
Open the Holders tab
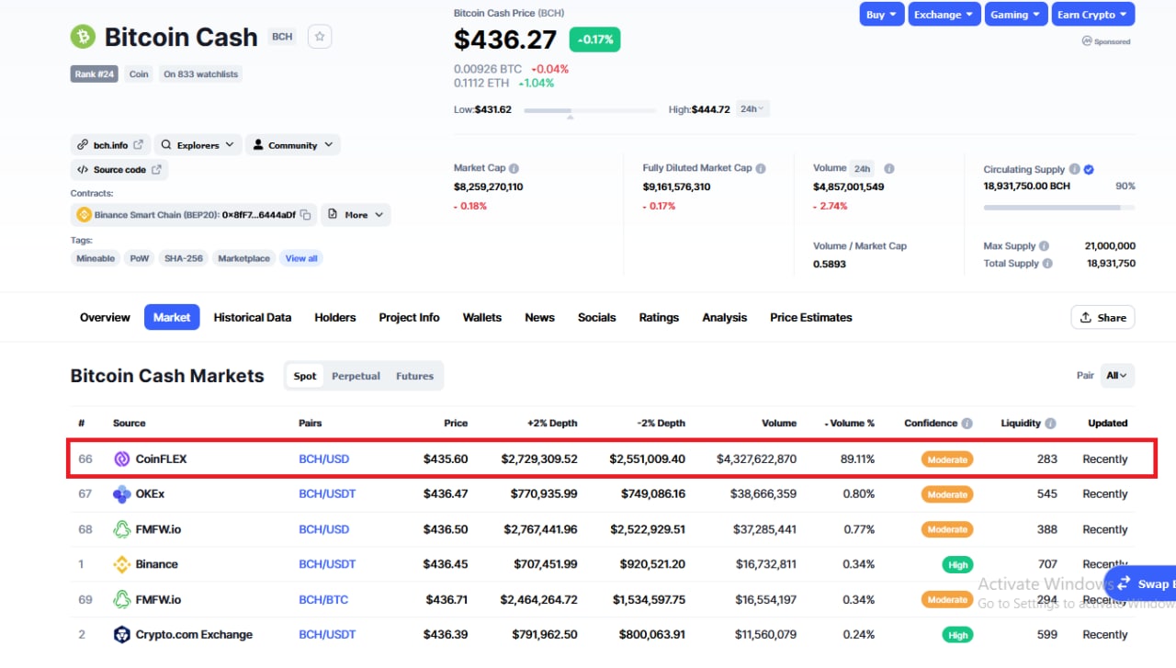(x=335, y=317)
